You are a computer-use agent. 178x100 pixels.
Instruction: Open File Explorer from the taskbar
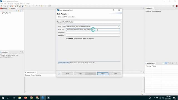[20, 98]
